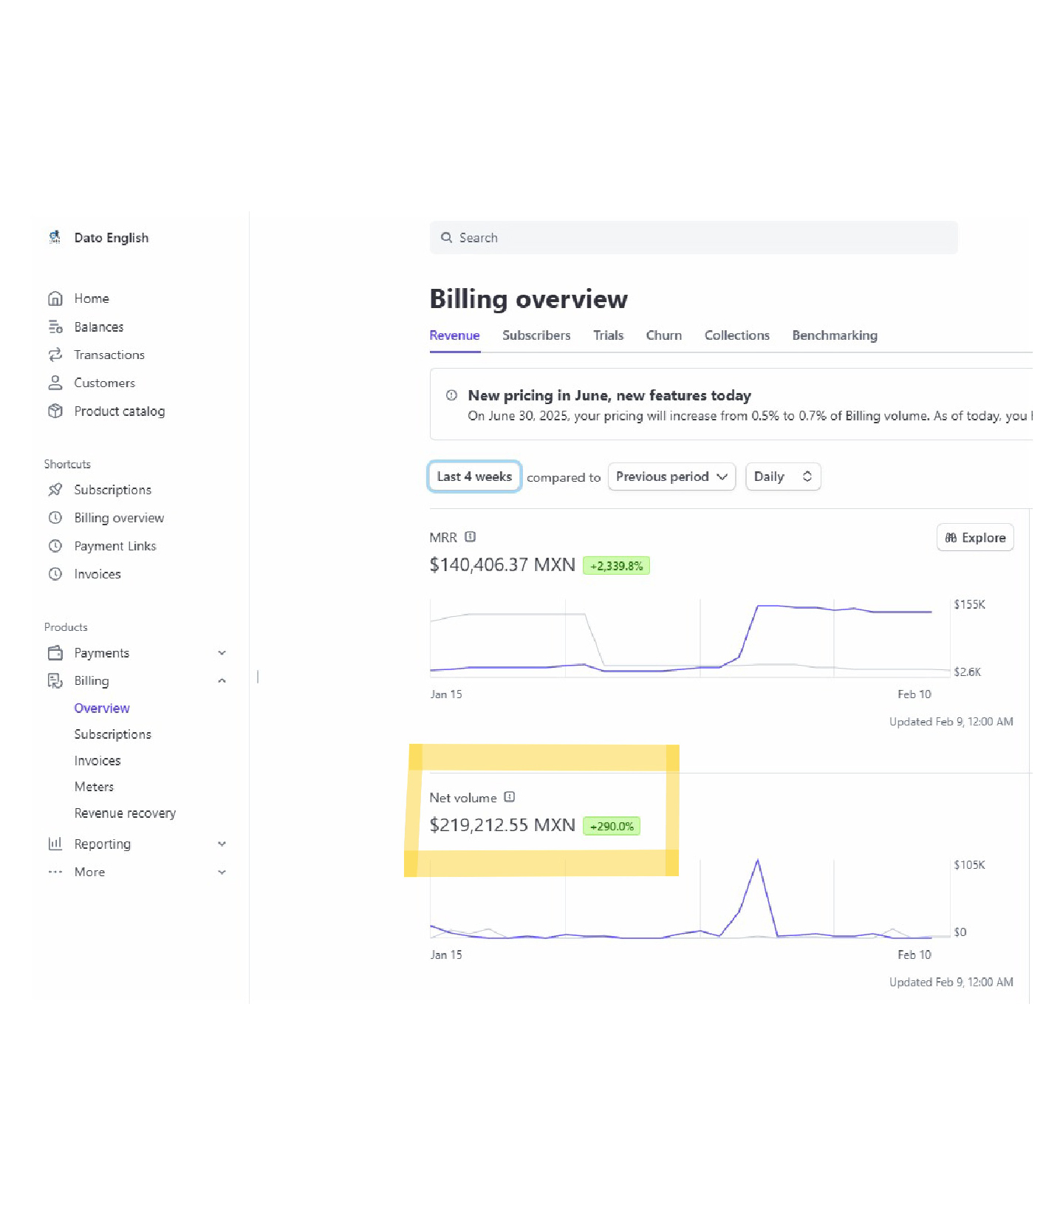Expand the Payments section chevron
Viewport: 1060px width, 1216px height.
[222, 653]
